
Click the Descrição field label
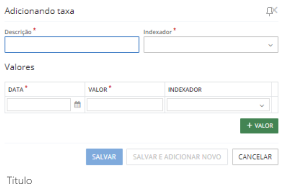click(x=18, y=32)
